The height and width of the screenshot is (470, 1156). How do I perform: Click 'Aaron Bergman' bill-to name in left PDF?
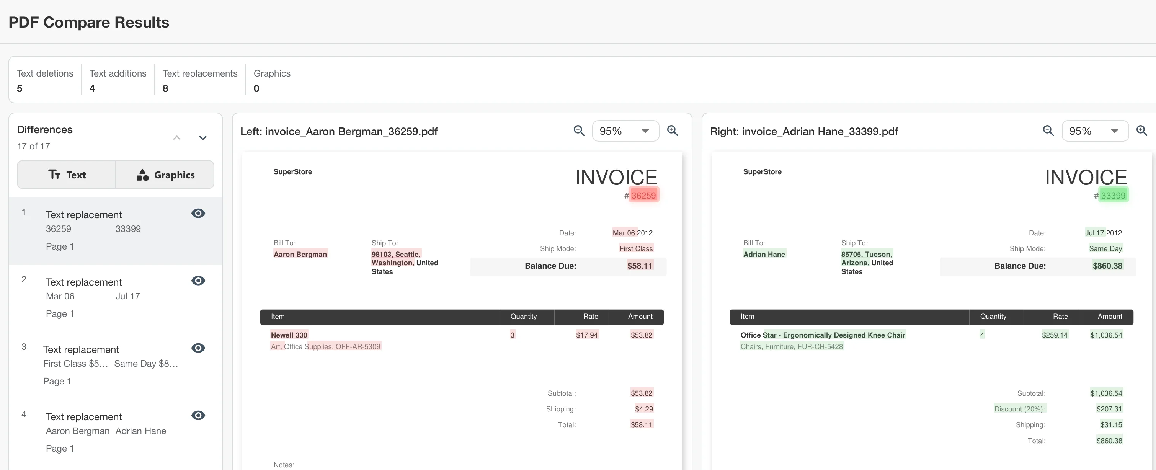click(x=300, y=254)
